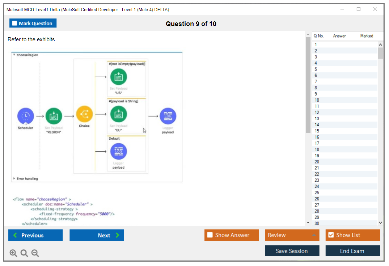The image size is (389, 266).
Task: Toggle the Show Answer checkbox
Action: [210, 235]
